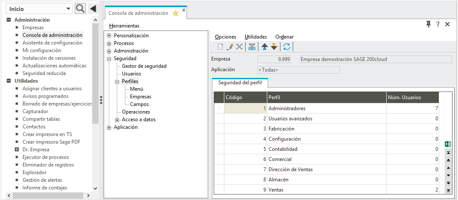Move to next record arrow
The height and width of the screenshot is (200, 458).
pos(448,175)
